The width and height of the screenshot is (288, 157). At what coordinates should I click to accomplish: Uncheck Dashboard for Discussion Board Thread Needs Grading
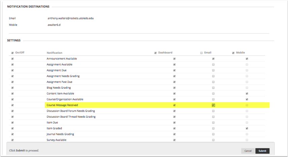[x=174, y=117]
